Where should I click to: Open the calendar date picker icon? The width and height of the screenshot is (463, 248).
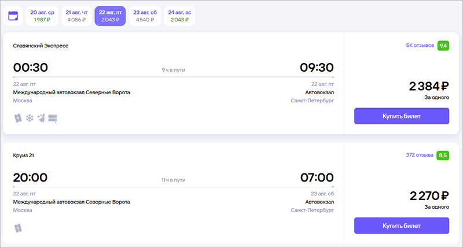click(x=13, y=16)
